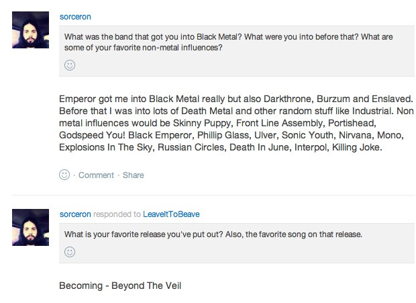
Task: Open the sorceron avatar on the first post
Action: pos(30,30)
